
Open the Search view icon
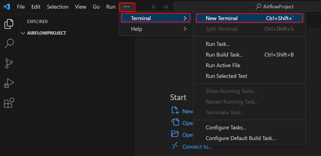point(9,43)
